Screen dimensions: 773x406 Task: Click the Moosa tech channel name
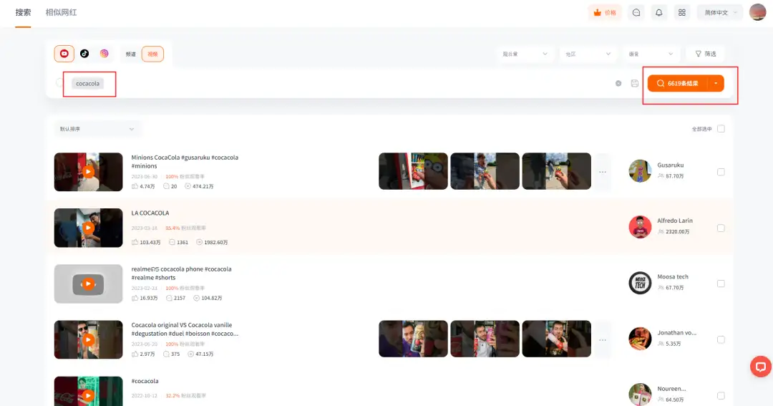pyautogui.click(x=673, y=276)
